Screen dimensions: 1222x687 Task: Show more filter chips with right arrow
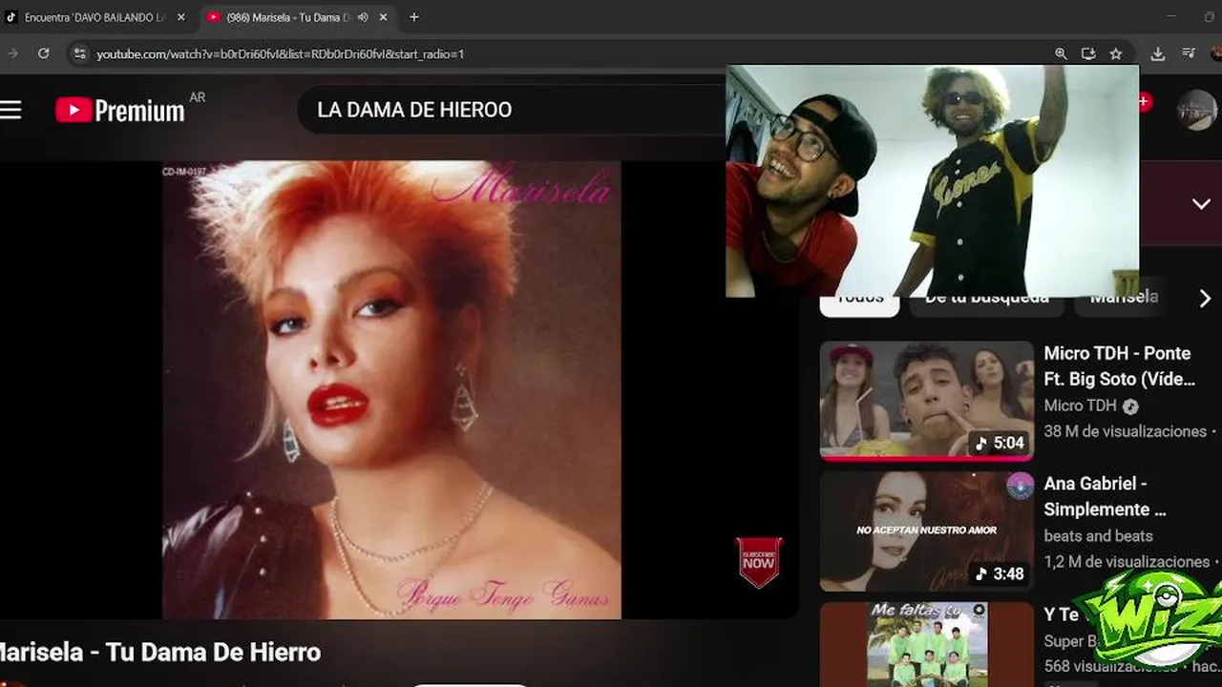coord(1205,300)
